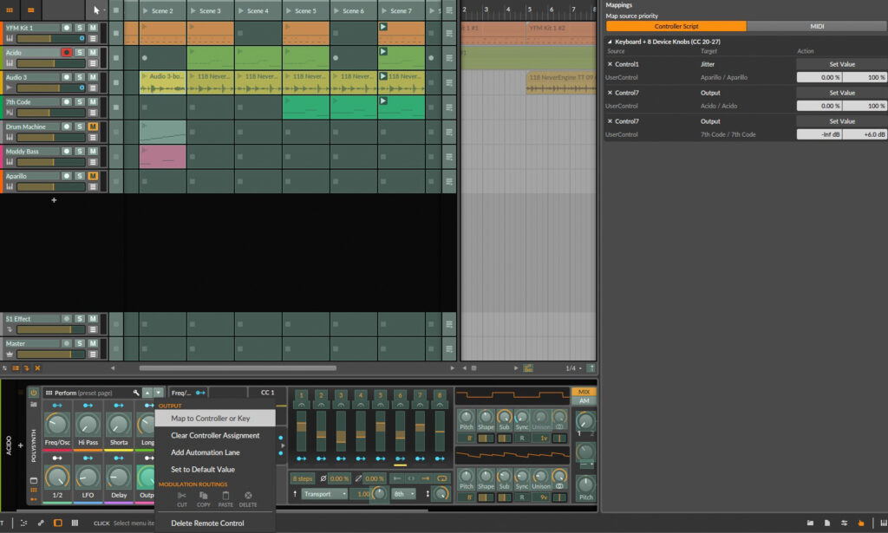
Task: Open the YFM Kit 1 track menu icon
Action: point(93,38)
